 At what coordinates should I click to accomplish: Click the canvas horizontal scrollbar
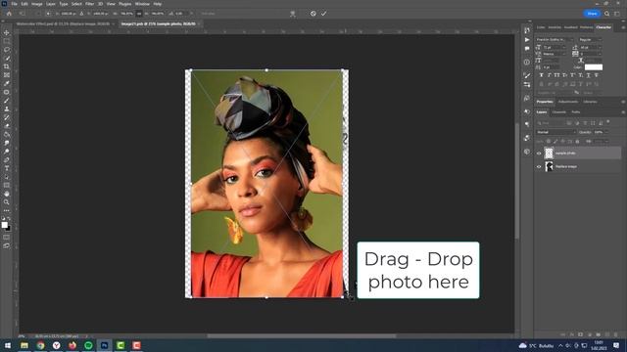302,336
